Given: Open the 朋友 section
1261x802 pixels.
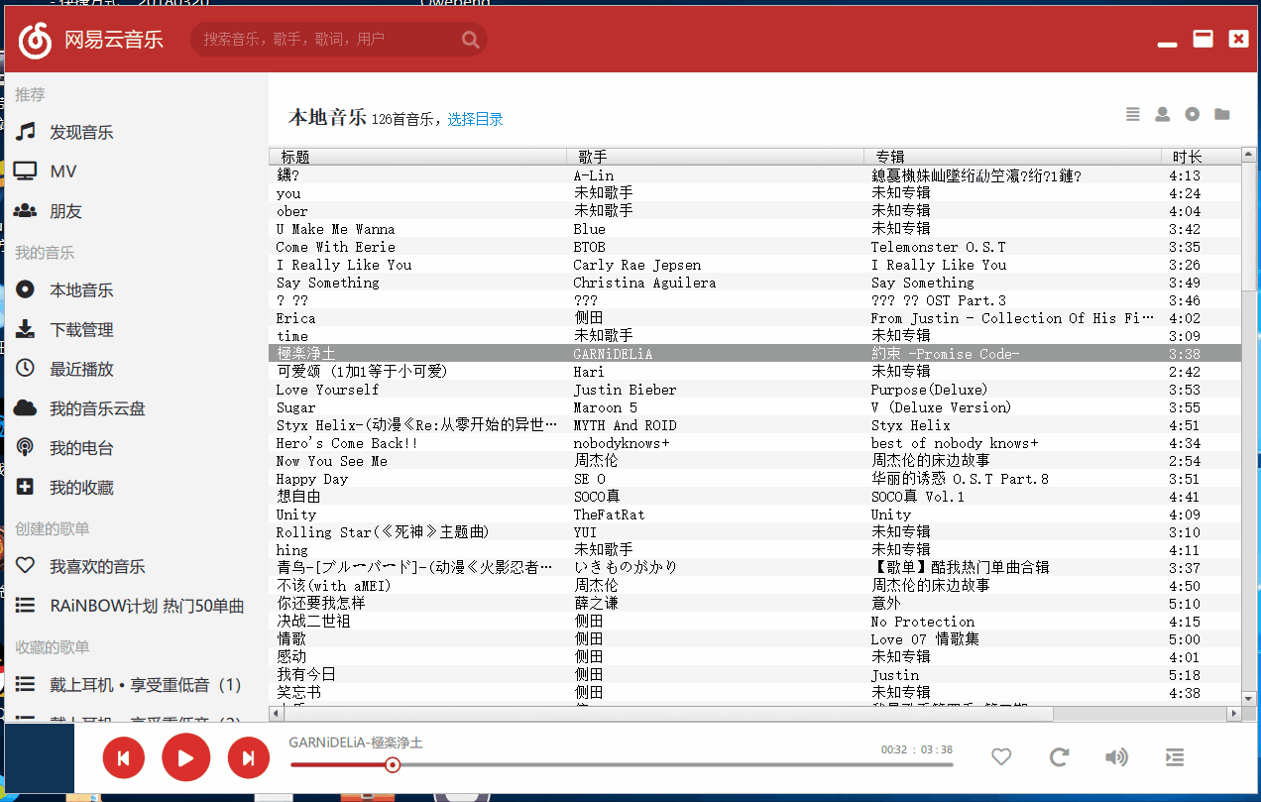Looking at the screenshot, I should [x=65, y=211].
